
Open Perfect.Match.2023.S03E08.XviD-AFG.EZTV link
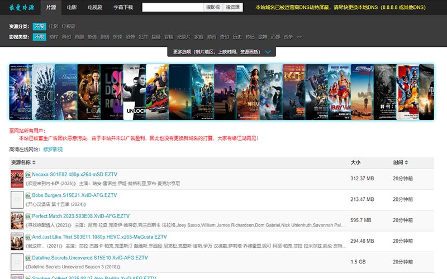click(x=80, y=216)
